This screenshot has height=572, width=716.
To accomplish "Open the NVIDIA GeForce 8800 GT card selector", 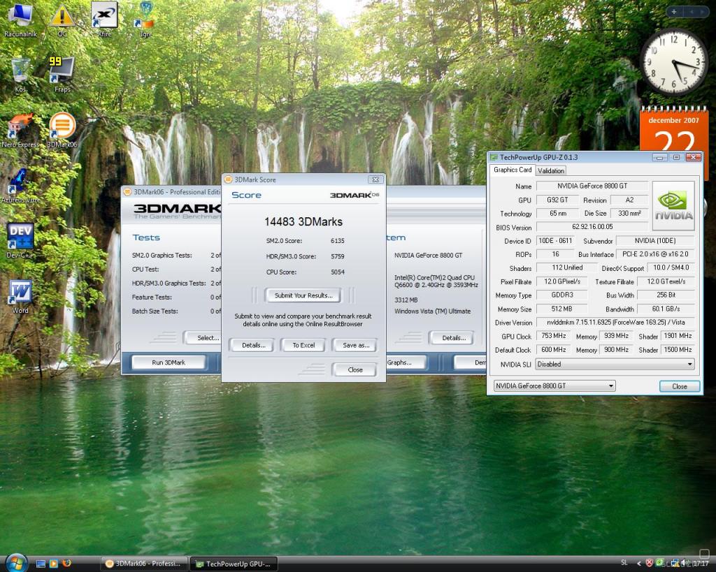I will pos(554,386).
